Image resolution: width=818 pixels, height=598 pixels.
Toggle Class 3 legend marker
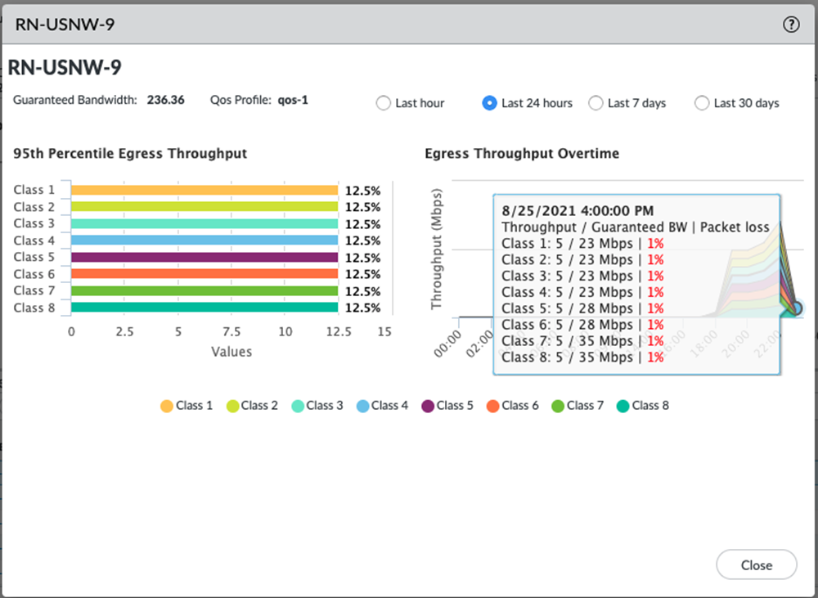click(297, 406)
